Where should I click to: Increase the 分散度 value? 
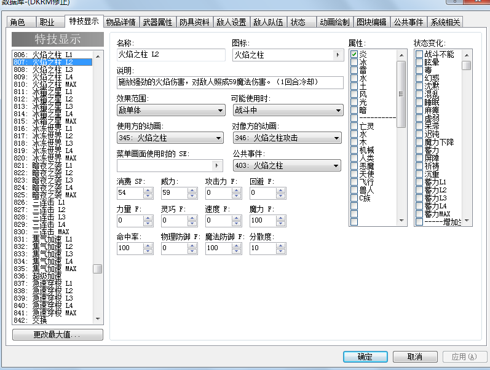(281, 246)
